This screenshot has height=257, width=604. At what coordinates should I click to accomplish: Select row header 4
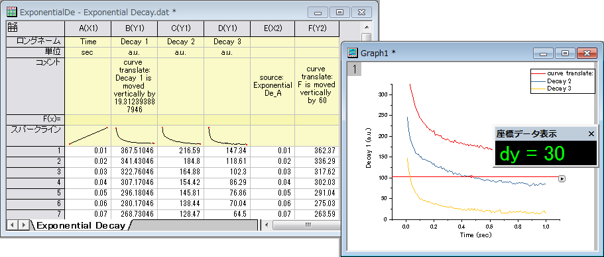tap(36, 182)
